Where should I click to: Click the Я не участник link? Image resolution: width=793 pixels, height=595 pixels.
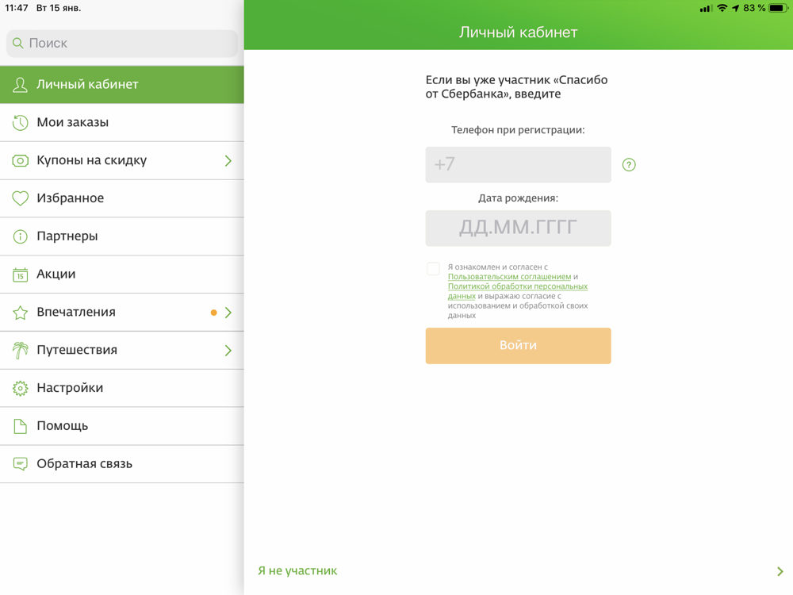[x=297, y=570]
